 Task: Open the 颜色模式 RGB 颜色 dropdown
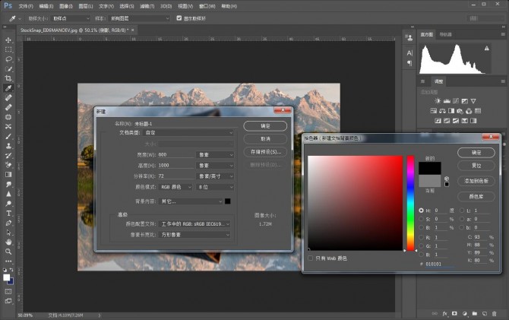(175, 186)
